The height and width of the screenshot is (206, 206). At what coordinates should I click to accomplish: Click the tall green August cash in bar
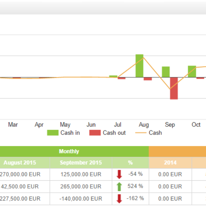click(140, 66)
